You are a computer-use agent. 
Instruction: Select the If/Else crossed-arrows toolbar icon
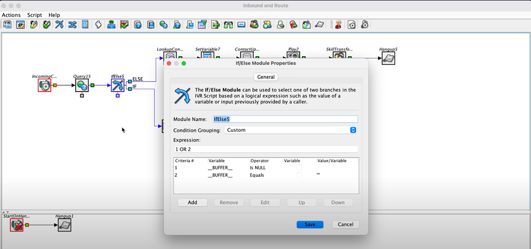point(59,24)
